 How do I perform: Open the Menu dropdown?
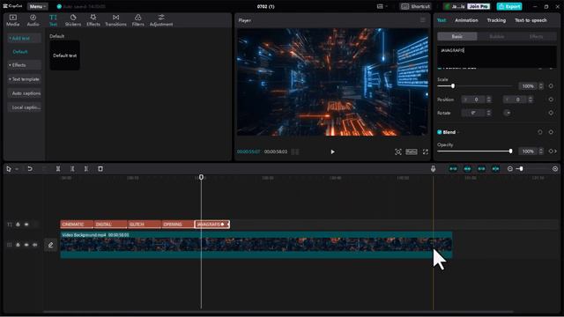click(x=37, y=6)
